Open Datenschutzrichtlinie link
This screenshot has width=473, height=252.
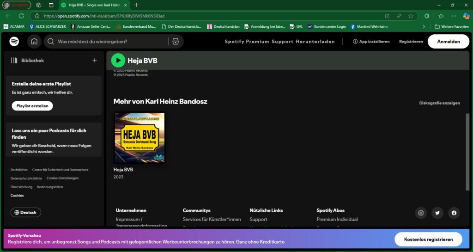coord(26,178)
